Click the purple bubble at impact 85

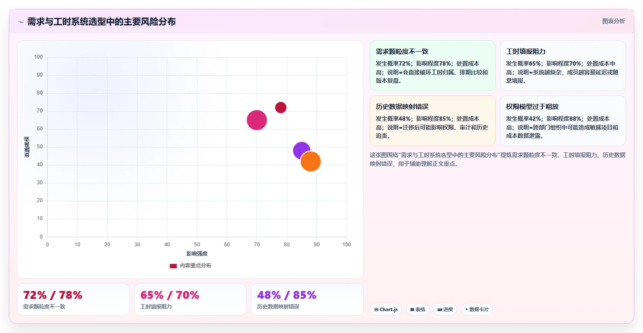302,151
